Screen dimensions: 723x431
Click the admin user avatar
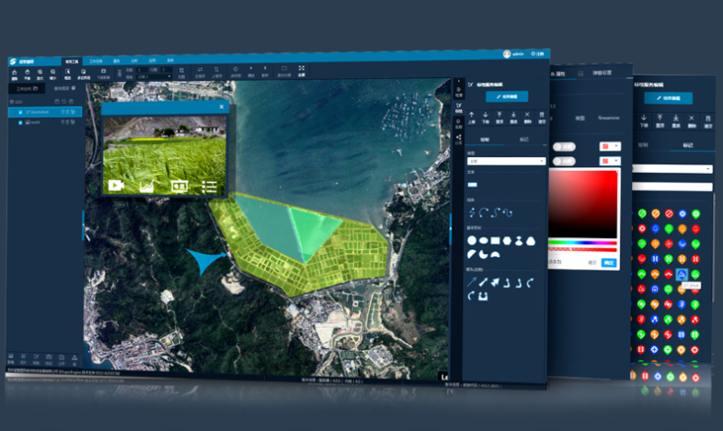point(507,54)
